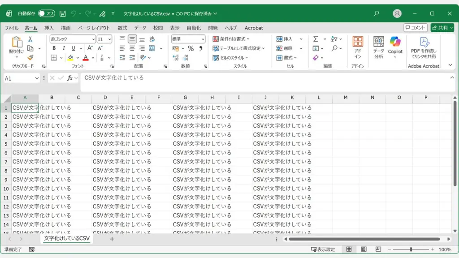The width and height of the screenshot is (459, 258).
Task: Open the font name dropdown
Action: [93, 39]
